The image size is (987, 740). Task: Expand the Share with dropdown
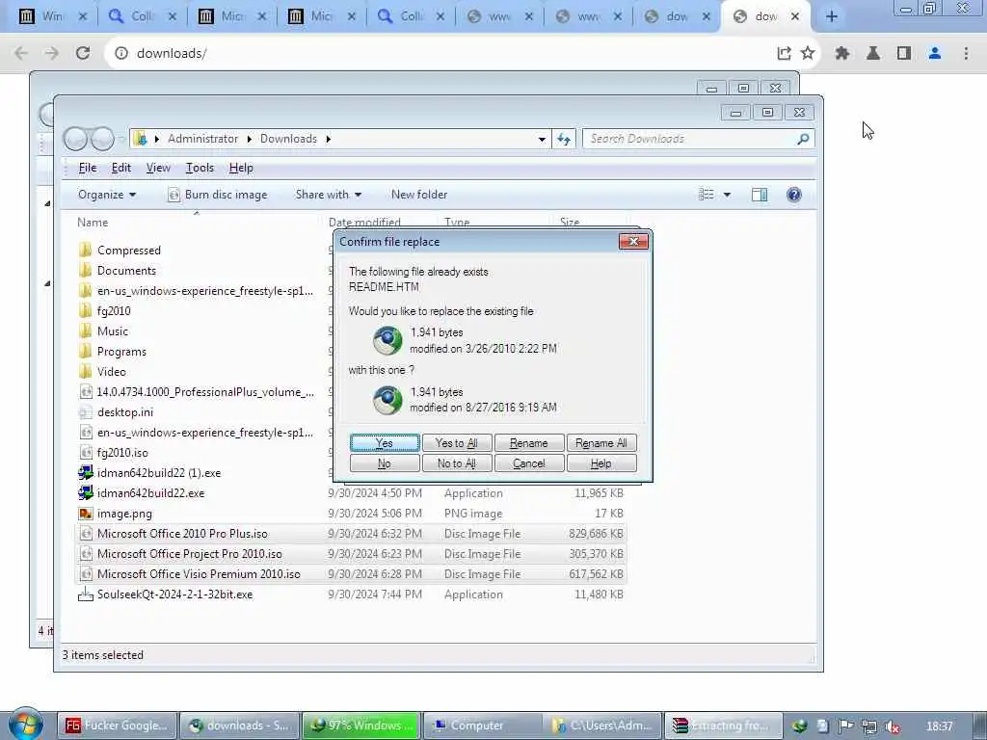coord(329,195)
